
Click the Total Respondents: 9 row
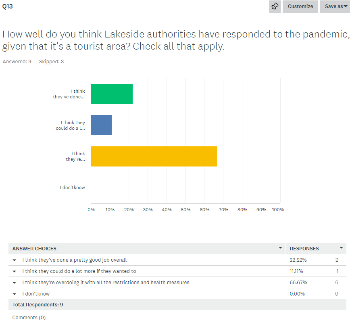click(x=38, y=305)
